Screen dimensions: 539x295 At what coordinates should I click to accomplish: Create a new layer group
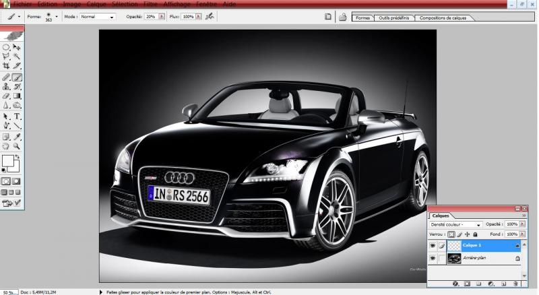(478, 284)
